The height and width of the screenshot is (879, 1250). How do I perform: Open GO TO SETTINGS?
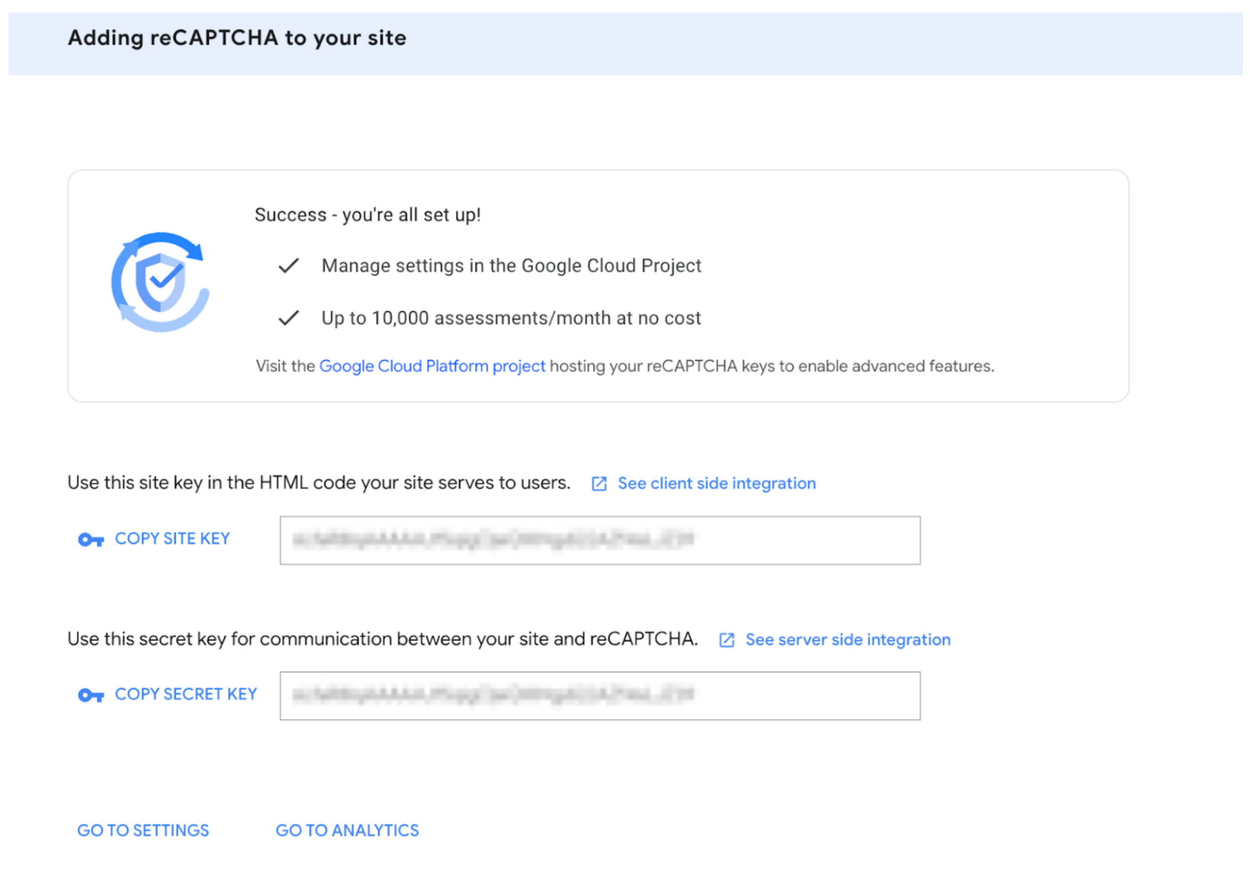(143, 830)
